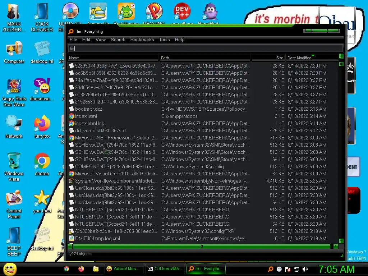Open the Search menu
The image size is (368, 276).
click(118, 40)
